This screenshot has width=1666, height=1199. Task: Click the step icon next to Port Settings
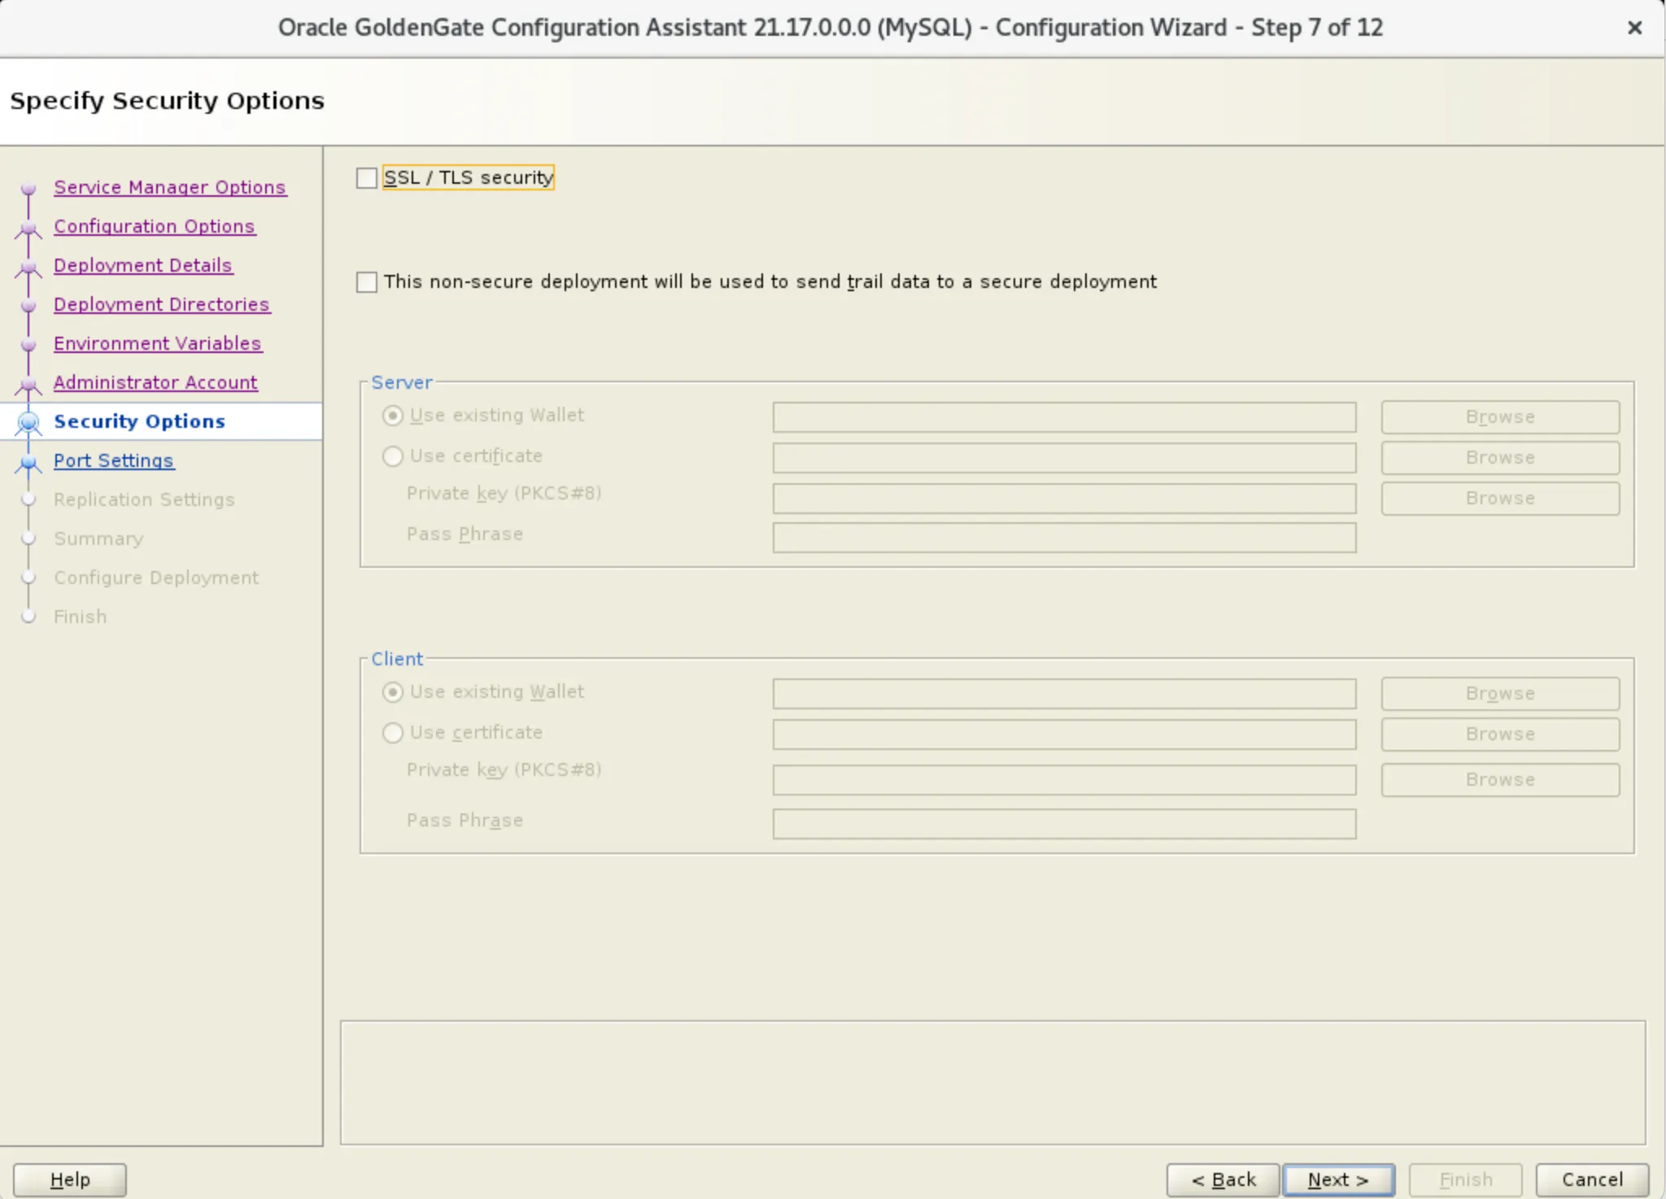pos(29,462)
